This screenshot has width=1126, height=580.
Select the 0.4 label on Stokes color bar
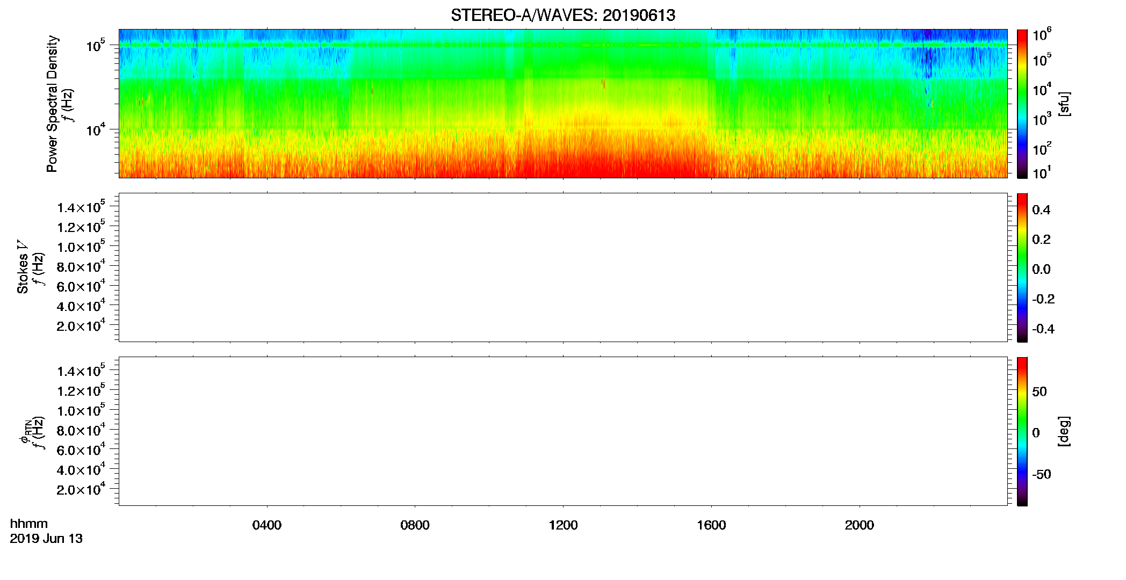click(1041, 210)
